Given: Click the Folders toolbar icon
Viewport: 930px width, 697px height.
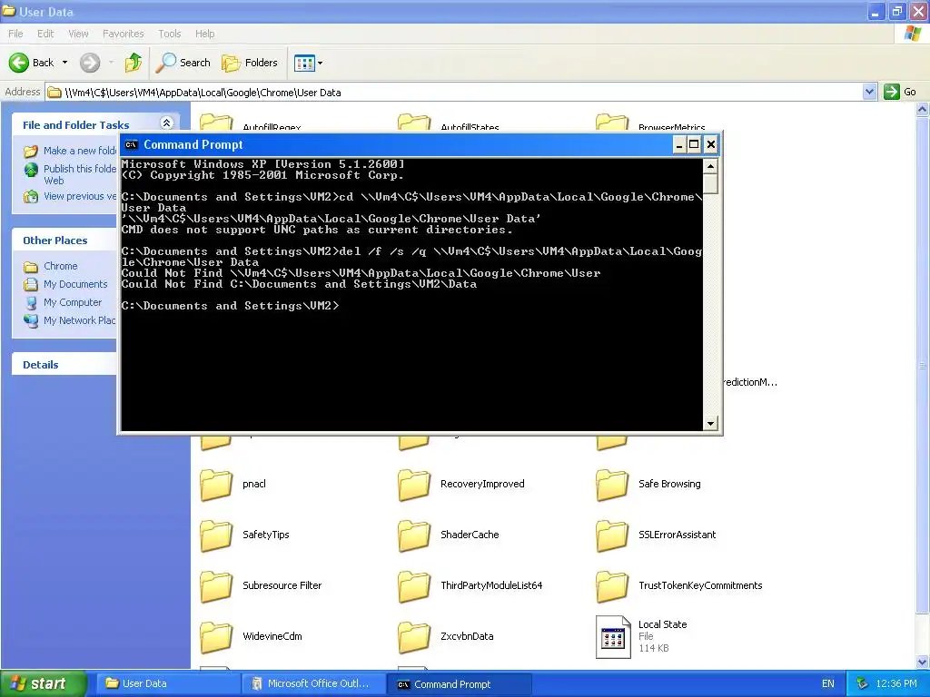Looking at the screenshot, I should (230, 63).
